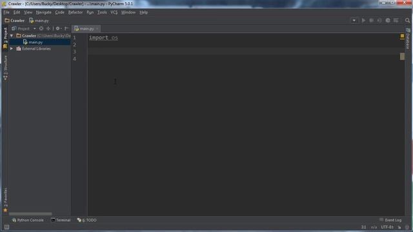Screen dimensions: 413x232
Task: Open the File menu
Action: [6, 12]
